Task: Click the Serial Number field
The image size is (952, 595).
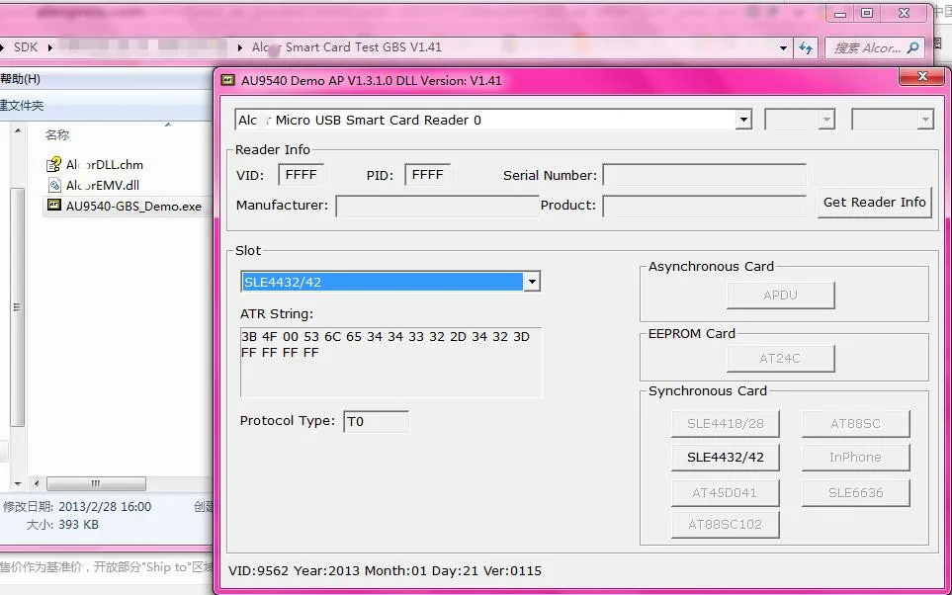Action: pyautogui.click(x=704, y=175)
